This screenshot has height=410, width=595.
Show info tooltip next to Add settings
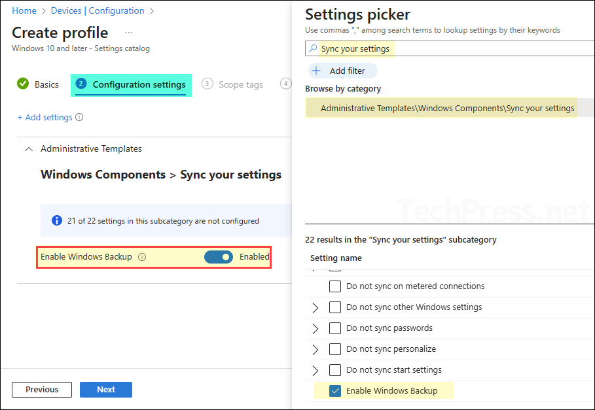click(x=79, y=117)
